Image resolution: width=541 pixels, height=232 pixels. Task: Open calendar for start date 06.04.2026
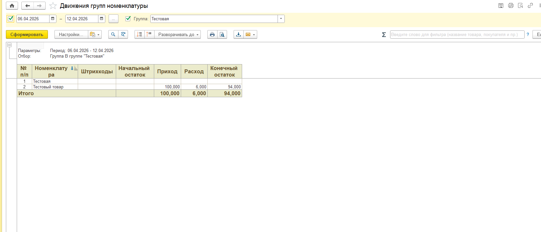pos(52,19)
